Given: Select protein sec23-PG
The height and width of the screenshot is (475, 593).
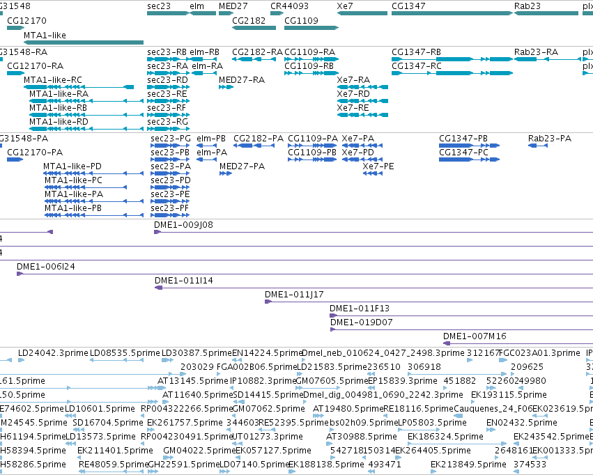Looking at the screenshot, I should pyautogui.click(x=170, y=146).
